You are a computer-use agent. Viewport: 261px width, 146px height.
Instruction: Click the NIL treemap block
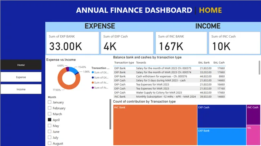(x=253, y=135)
